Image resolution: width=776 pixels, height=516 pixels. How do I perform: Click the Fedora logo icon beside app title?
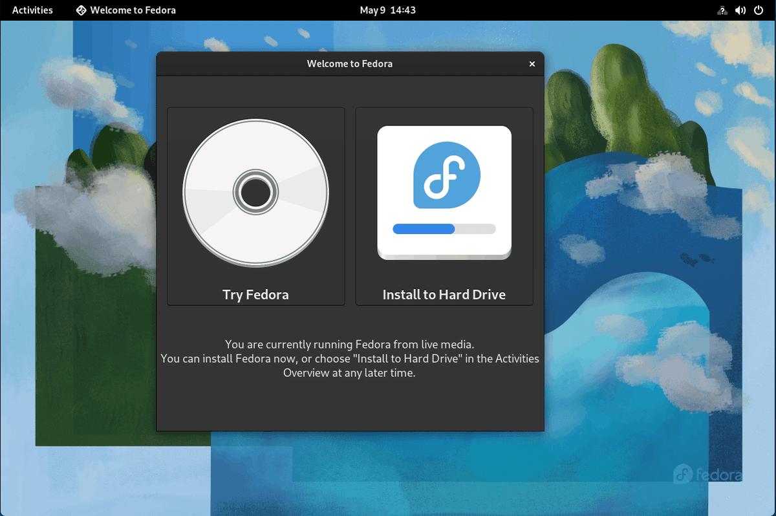coord(81,10)
